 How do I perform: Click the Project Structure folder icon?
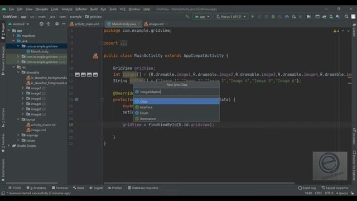click(x=308, y=17)
